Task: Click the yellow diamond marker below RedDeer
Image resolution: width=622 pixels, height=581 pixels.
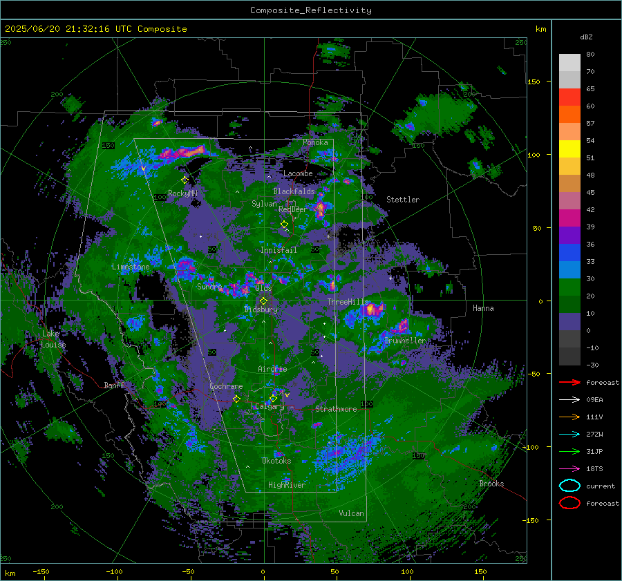Action: [284, 225]
